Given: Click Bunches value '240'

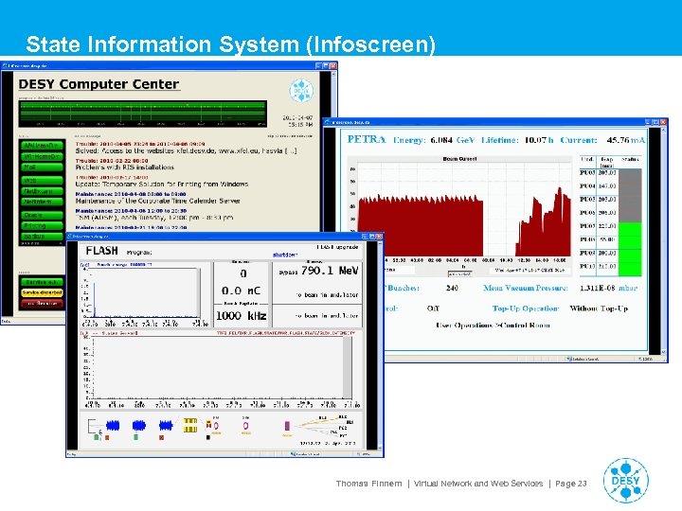Looking at the screenshot, I should [x=453, y=288].
